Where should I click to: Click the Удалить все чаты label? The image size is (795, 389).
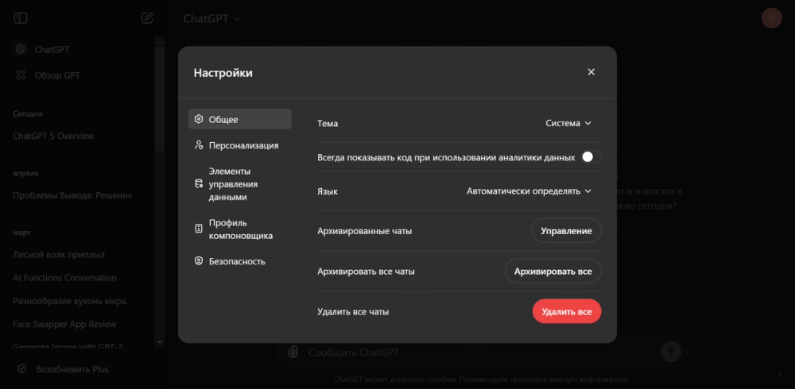(x=353, y=312)
